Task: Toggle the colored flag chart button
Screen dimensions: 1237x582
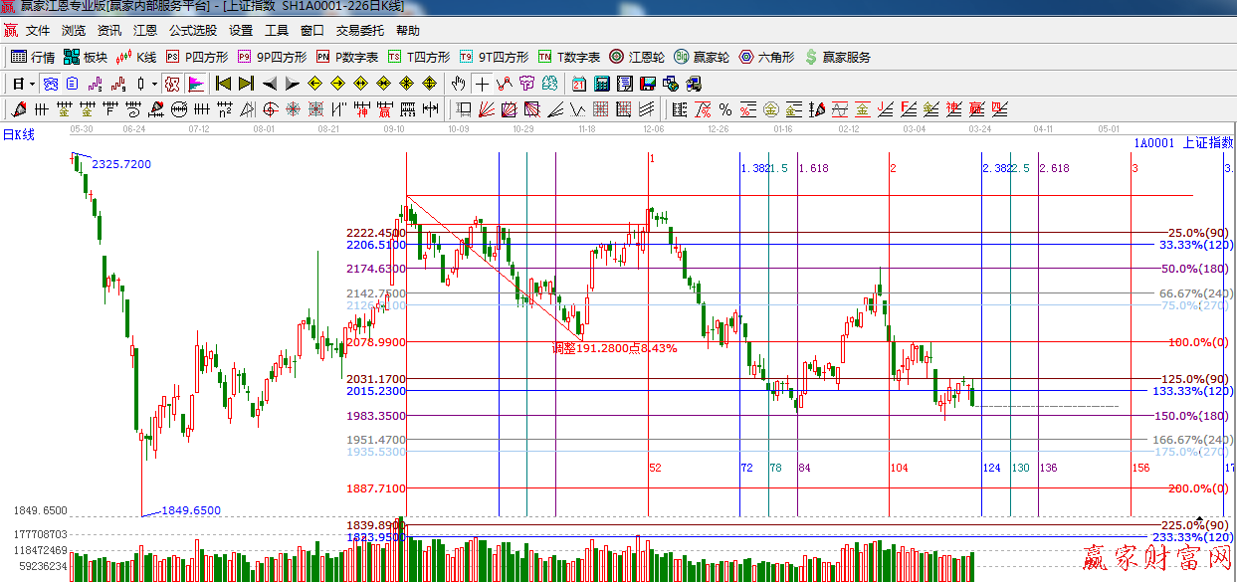Action: (x=196, y=84)
